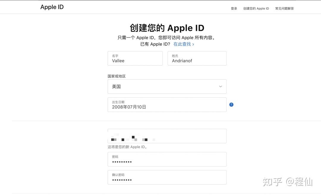Open the country region selector chevron
Screen dimensions: 321x195
pyautogui.click(x=220, y=86)
